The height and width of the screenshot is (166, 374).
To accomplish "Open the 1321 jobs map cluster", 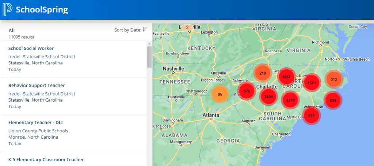I will [312, 83].
